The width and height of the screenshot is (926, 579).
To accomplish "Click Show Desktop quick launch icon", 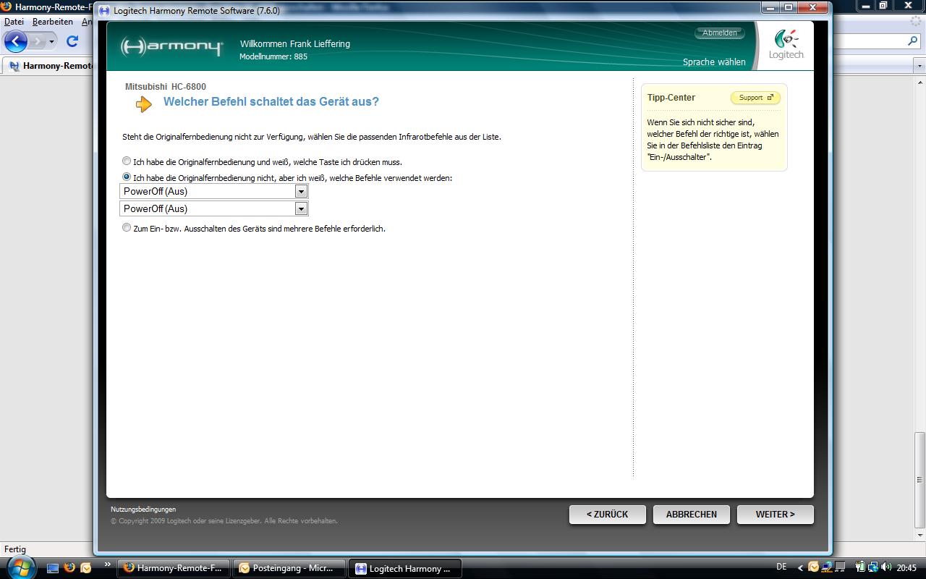I will pos(52,568).
